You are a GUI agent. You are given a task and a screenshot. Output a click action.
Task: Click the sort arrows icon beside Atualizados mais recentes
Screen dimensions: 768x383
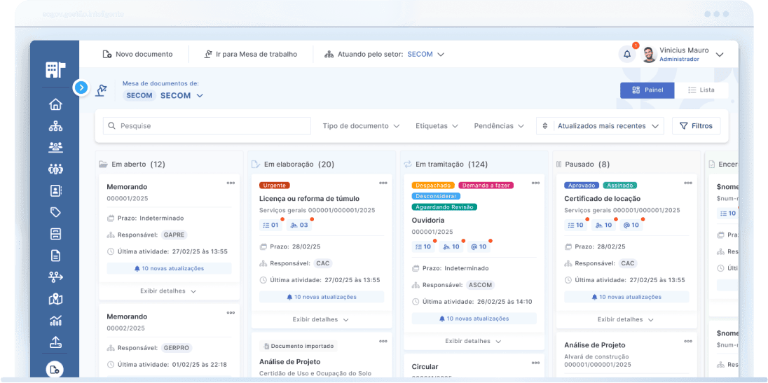[544, 126]
